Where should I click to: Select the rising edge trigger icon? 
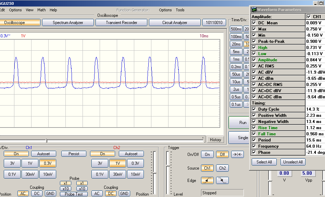tap(207, 180)
